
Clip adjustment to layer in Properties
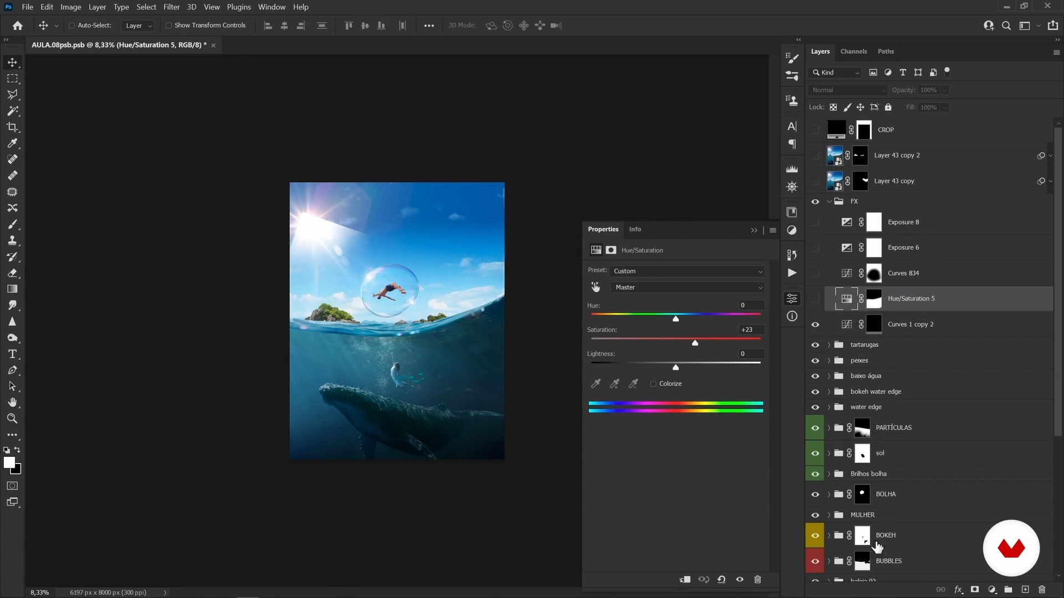point(685,579)
